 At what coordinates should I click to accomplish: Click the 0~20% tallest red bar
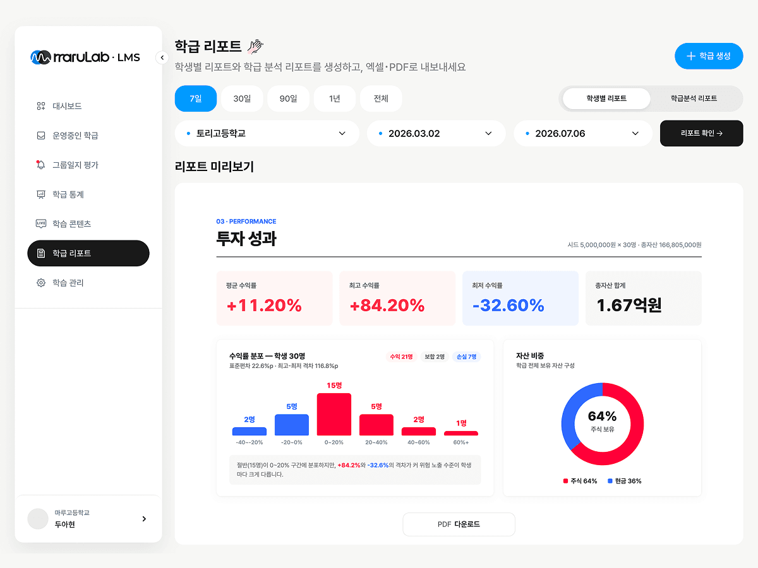pyautogui.click(x=334, y=414)
